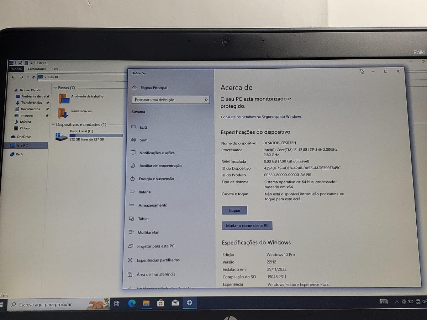Open Notificações e ações settings
The width and height of the screenshot is (427, 320).
pyautogui.click(x=153, y=153)
